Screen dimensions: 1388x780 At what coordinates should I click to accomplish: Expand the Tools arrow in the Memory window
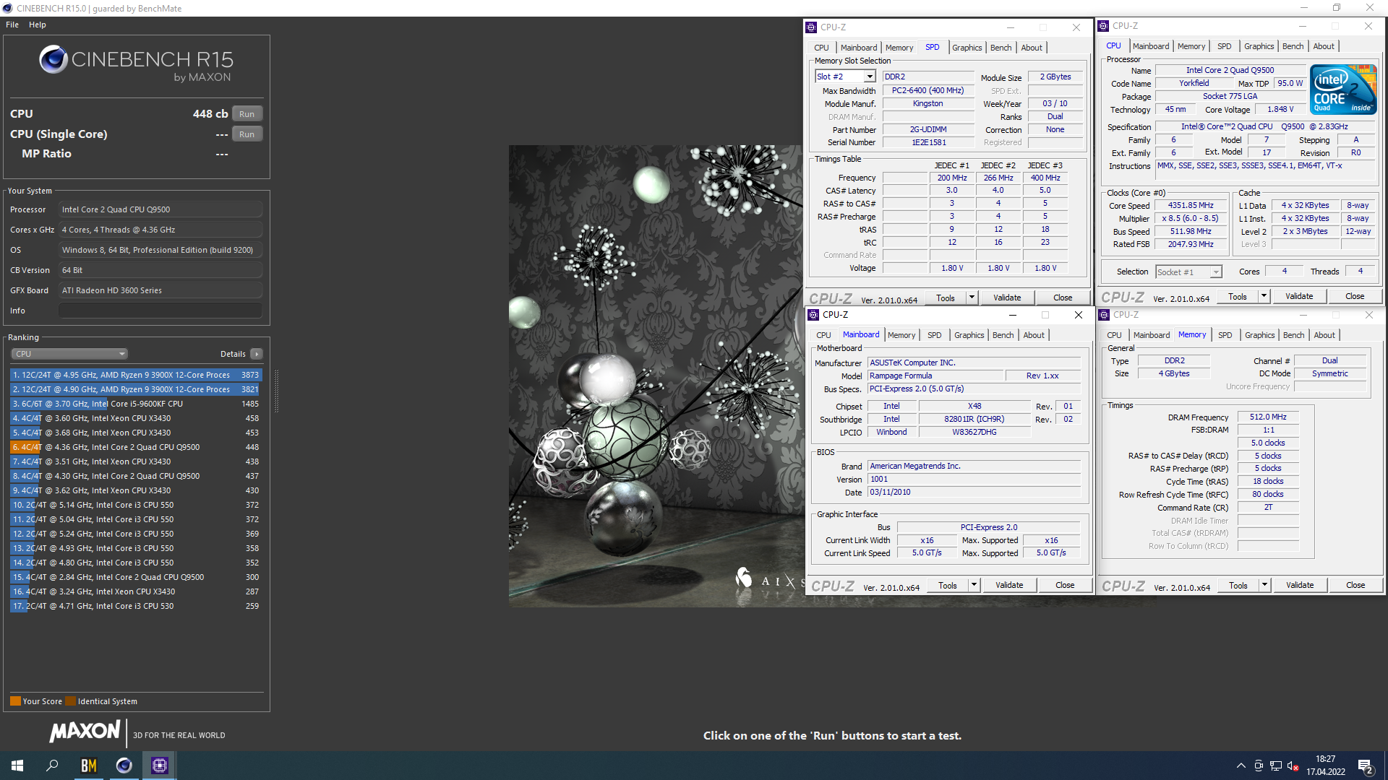1264,585
